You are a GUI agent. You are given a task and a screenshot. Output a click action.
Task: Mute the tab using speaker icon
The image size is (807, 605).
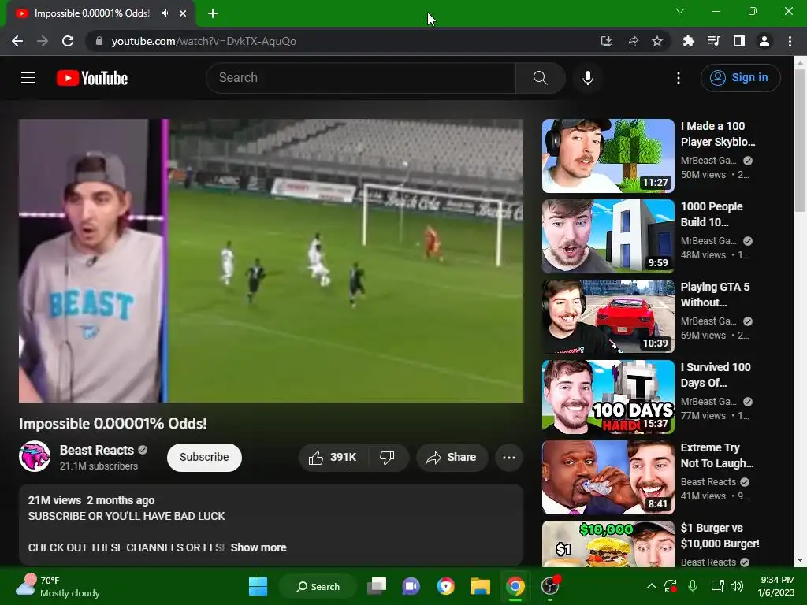(x=165, y=13)
